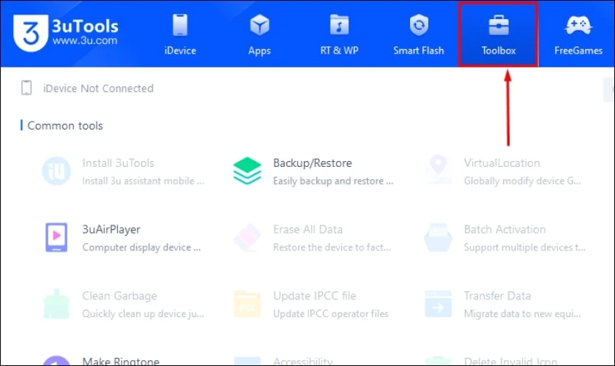Select Erase All Data title text
This screenshot has width=615, height=366.
click(x=307, y=230)
